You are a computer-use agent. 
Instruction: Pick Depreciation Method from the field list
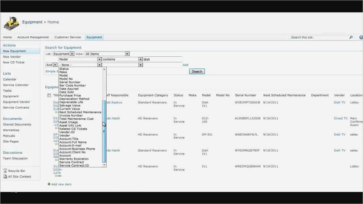point(74,99)
